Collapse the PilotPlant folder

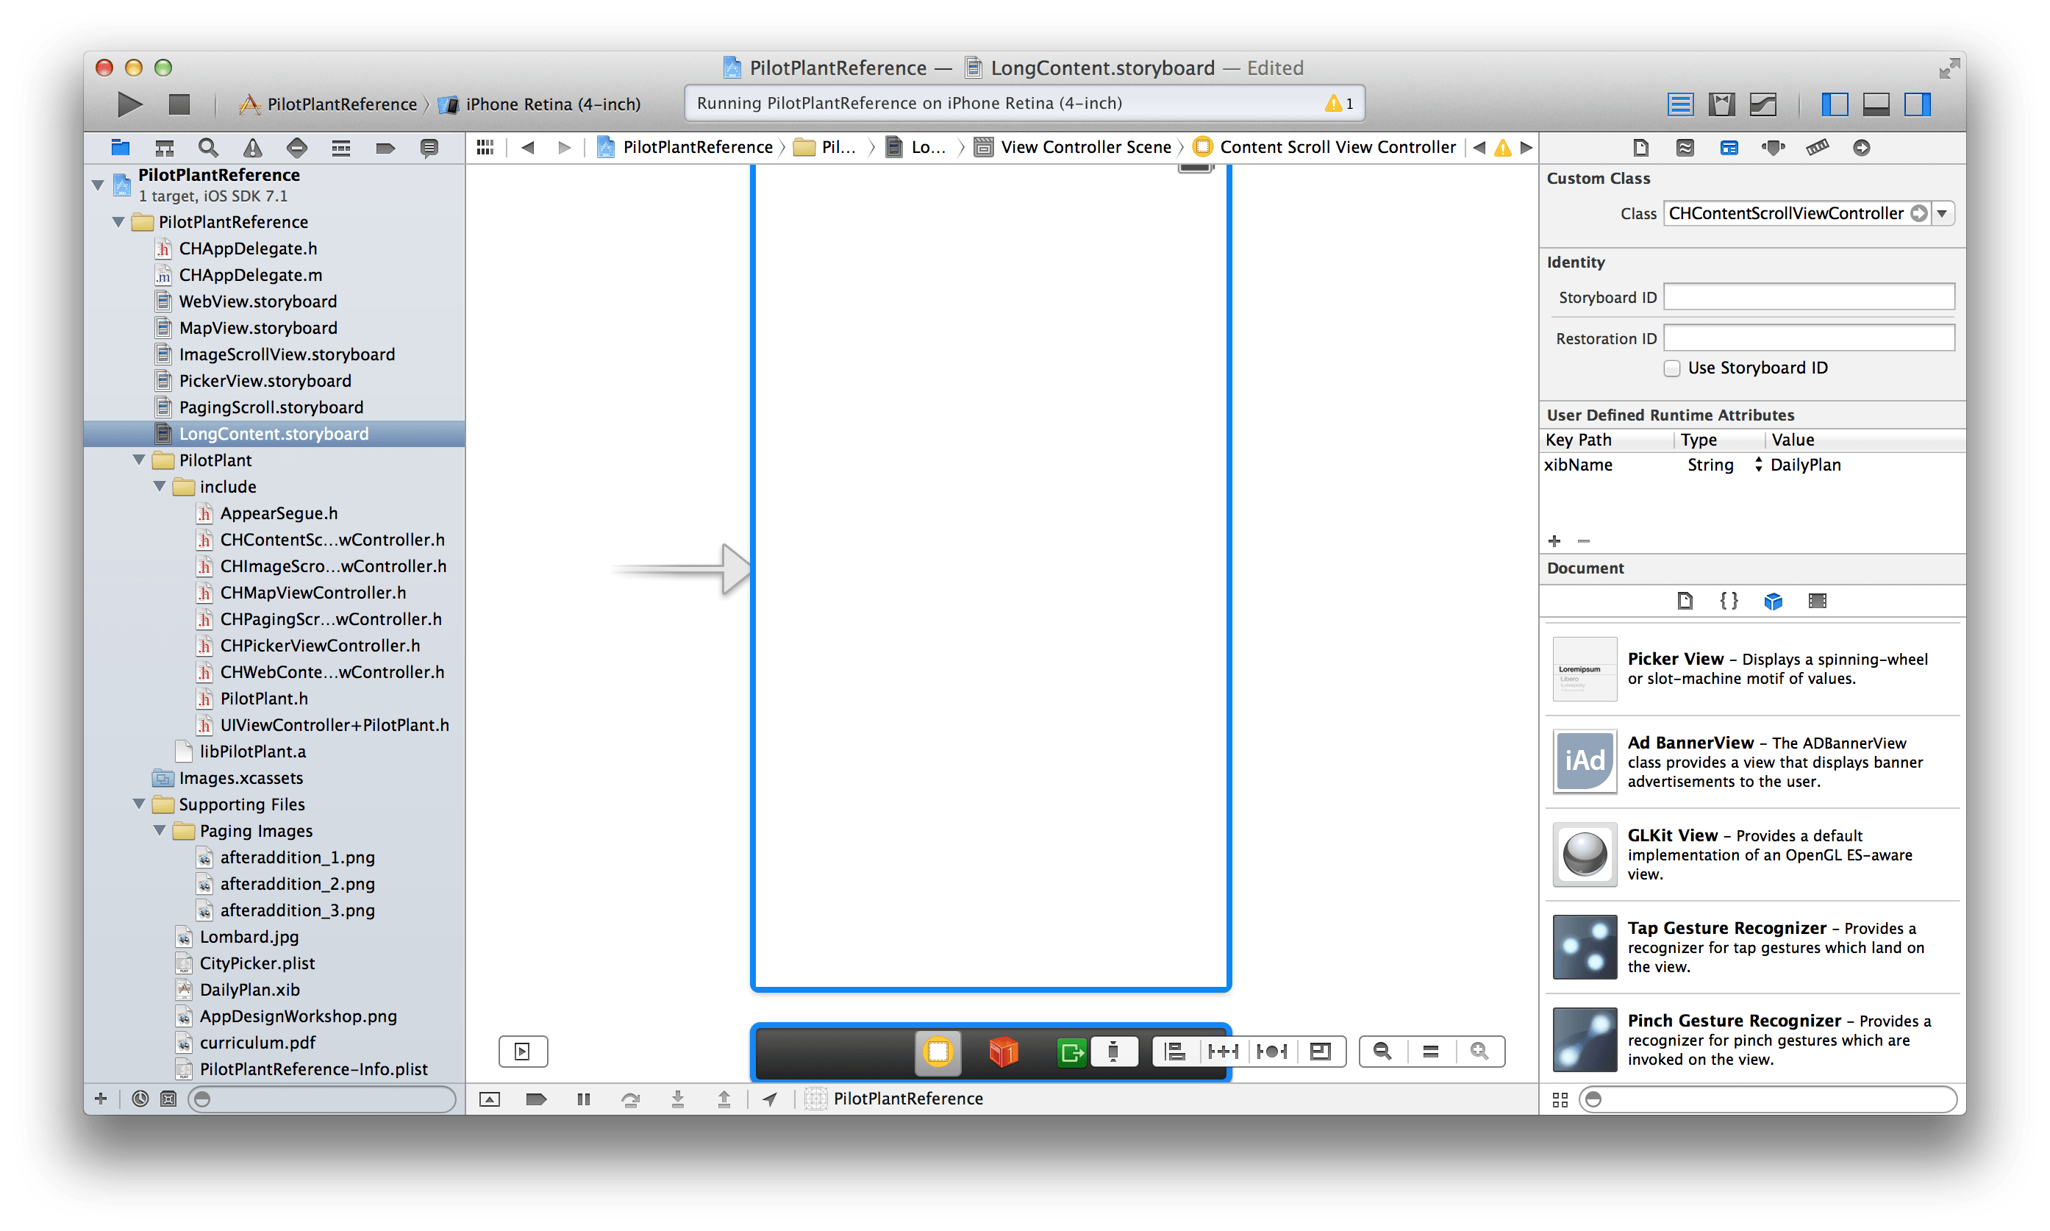[x=139, y=460]
